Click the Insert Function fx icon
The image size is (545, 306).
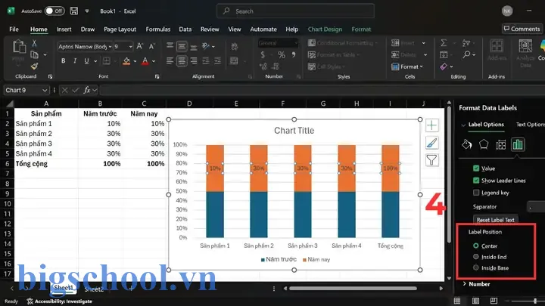(86, 90)
